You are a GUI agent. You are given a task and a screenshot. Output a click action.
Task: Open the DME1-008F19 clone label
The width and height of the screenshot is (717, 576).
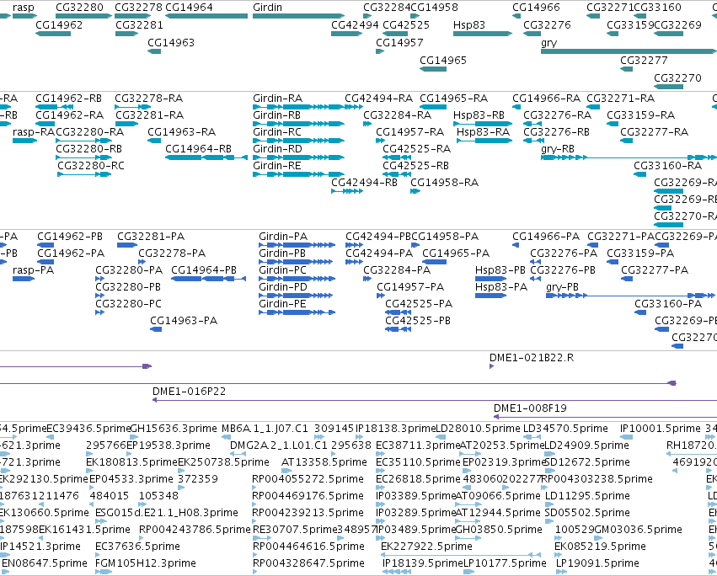(x=530, y=408)
